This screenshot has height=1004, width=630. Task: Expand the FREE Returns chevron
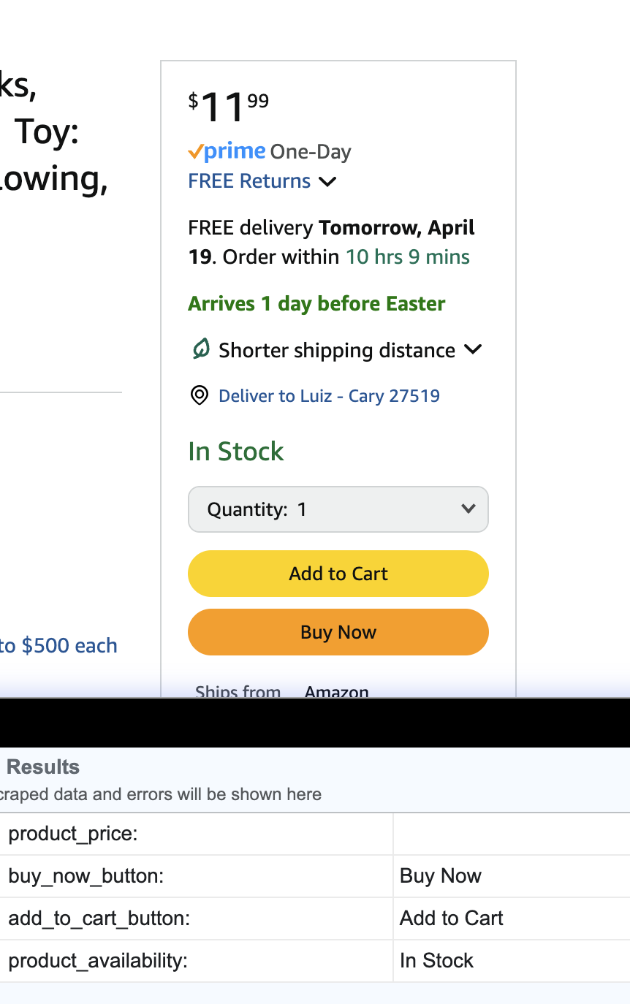327,181
